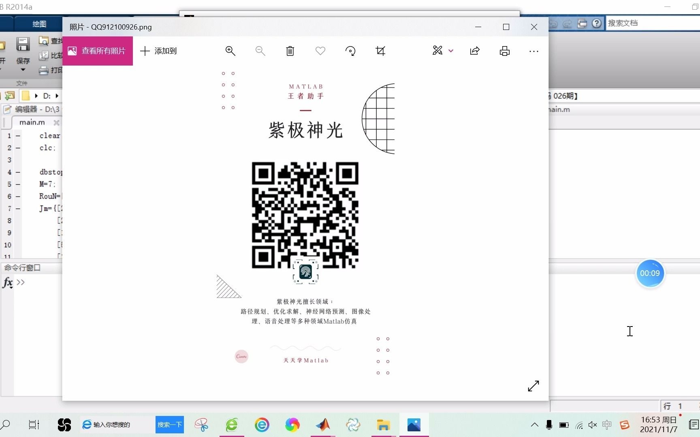Expand the arrow after D: in path
This screenshot has height=437, width=700.
tap(57, 96)
